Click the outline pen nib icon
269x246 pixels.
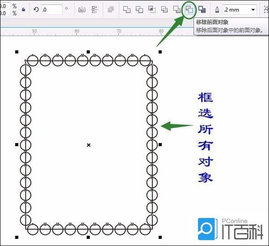217,9
